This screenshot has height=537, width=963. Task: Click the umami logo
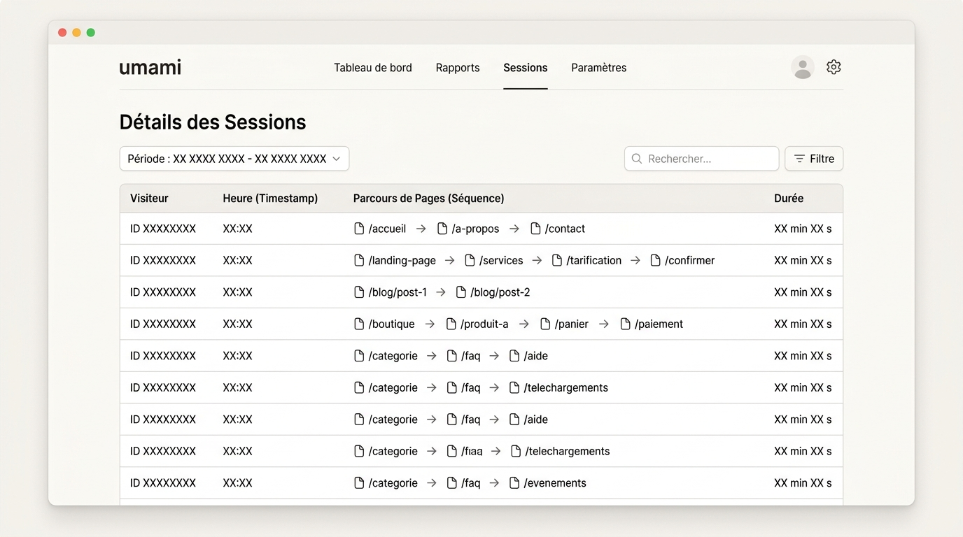(x=150, y=67)
